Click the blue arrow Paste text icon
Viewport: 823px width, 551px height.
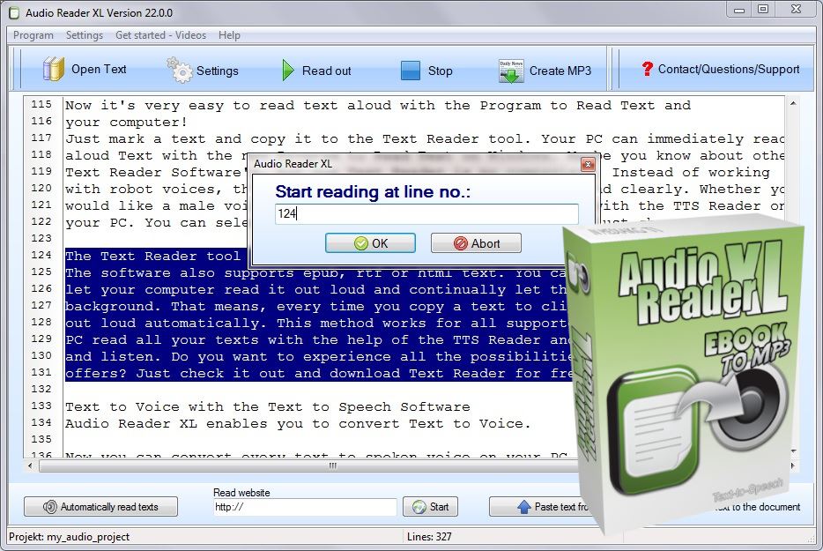[523, 507]
